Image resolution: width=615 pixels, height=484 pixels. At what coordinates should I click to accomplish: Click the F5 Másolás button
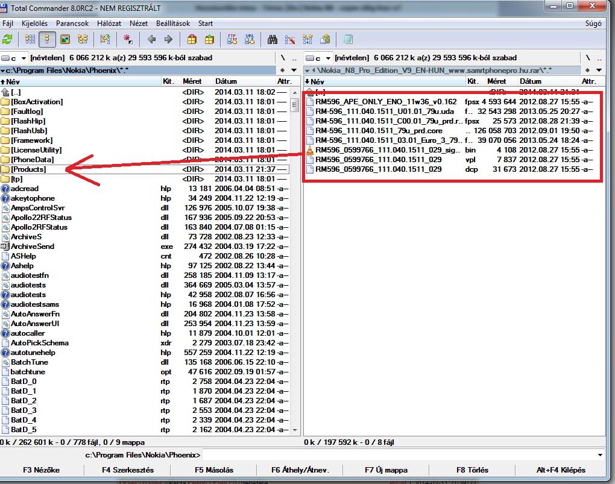(214, 470)
